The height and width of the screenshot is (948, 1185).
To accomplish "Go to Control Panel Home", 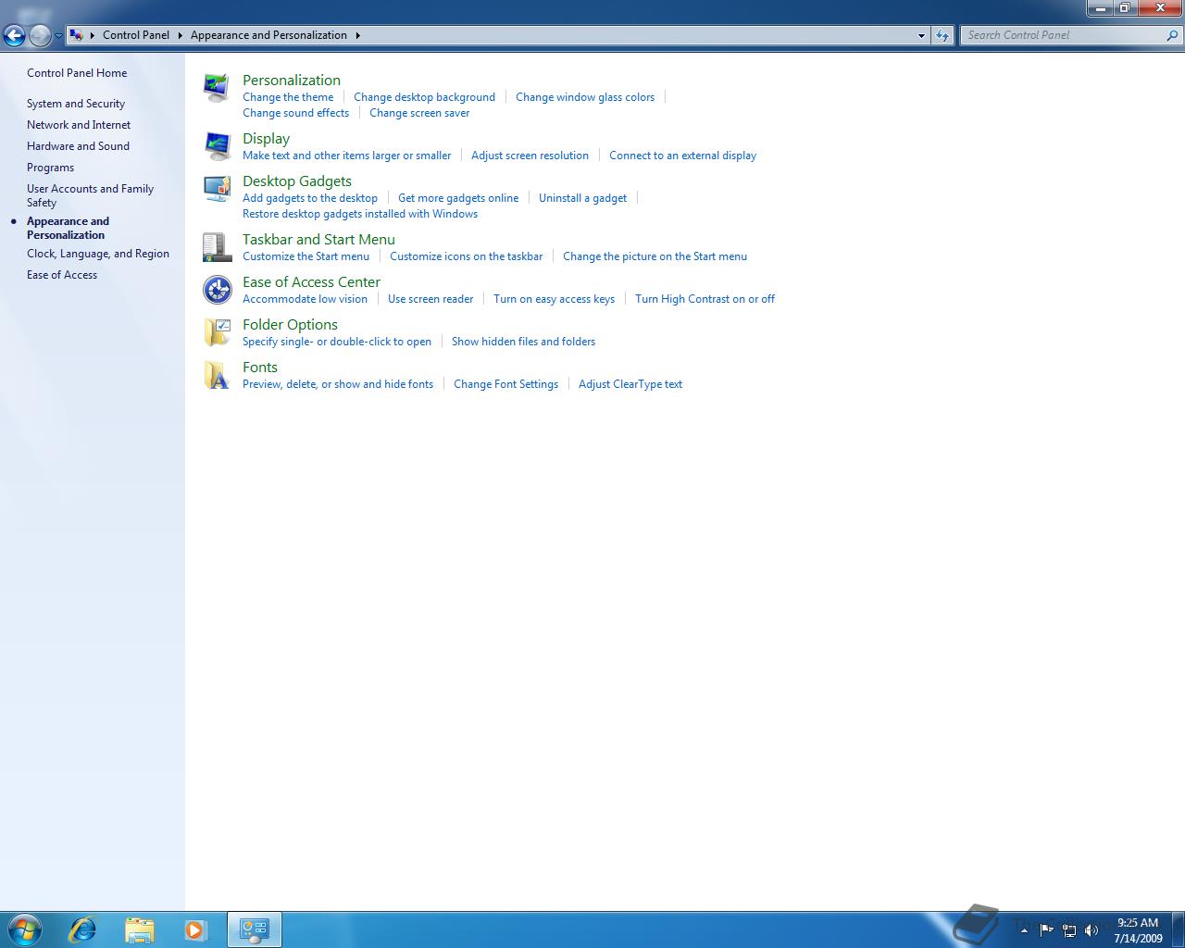I will [x=77, y=73].
